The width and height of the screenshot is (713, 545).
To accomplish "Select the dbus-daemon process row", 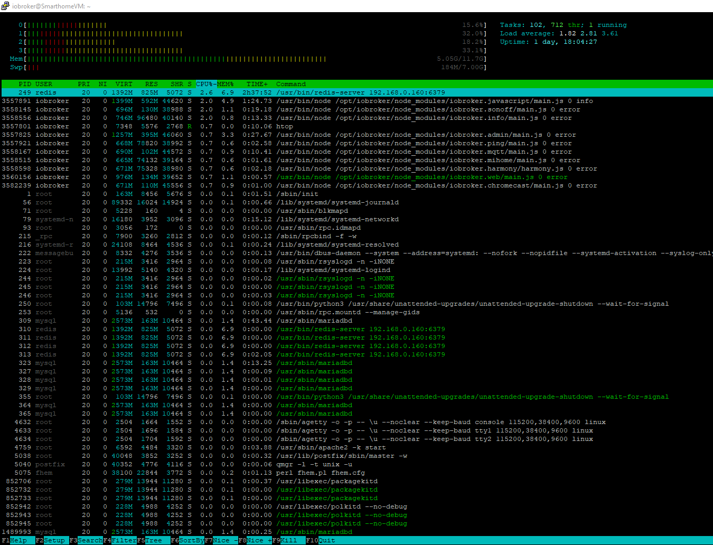I will (x=356, y=253).
